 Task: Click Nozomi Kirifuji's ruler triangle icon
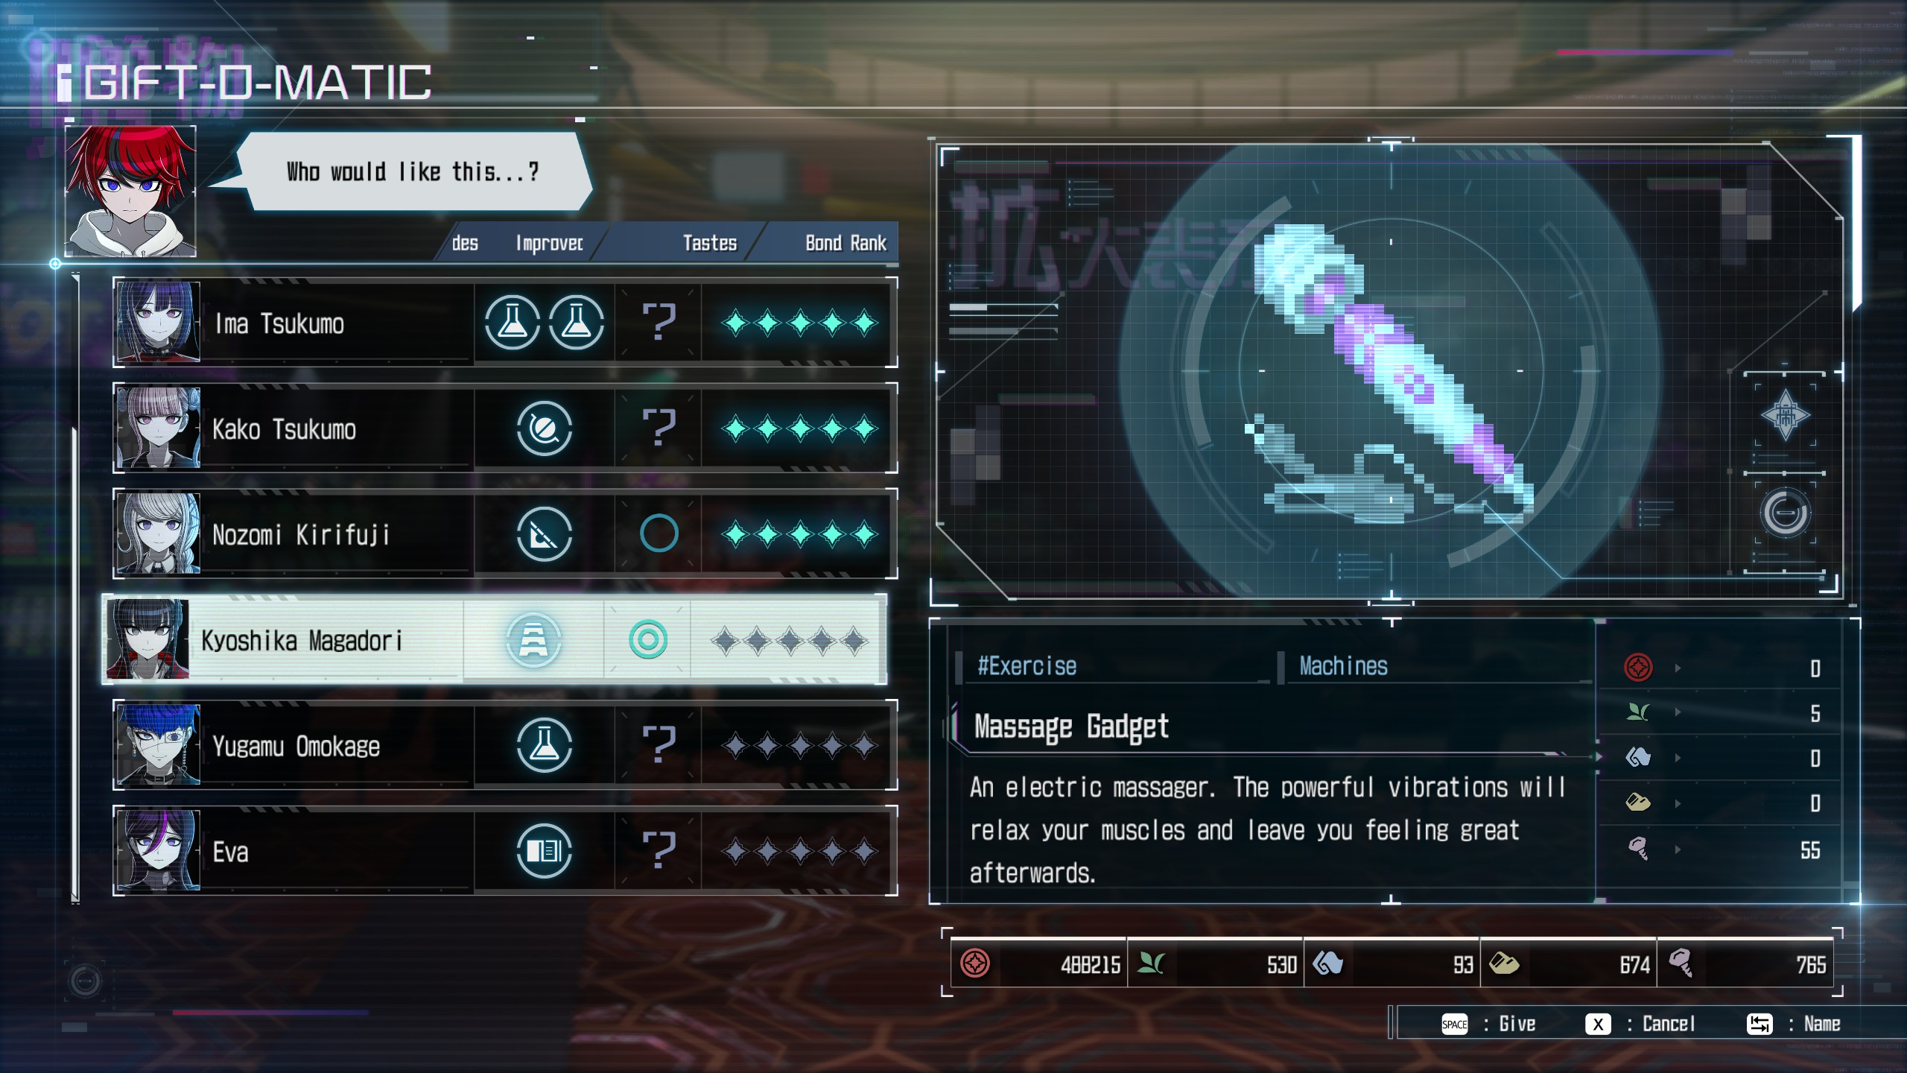[x=544, y=534]
